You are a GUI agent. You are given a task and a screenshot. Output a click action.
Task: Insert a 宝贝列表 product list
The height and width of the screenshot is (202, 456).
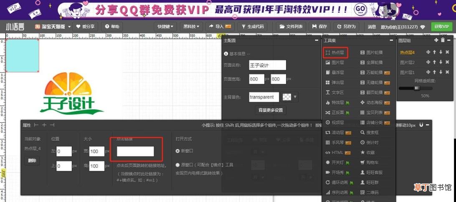[x=375, y=113]
